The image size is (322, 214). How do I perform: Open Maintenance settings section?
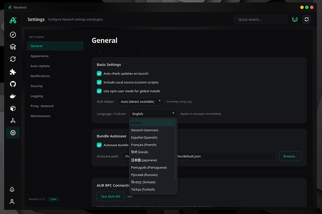click(55, 116)
